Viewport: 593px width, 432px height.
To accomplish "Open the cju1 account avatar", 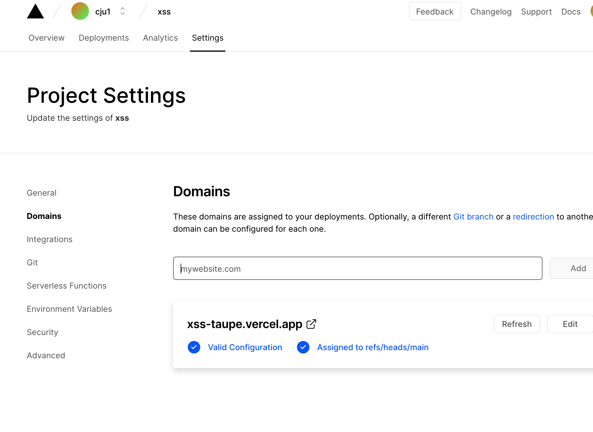I will 80,11.
